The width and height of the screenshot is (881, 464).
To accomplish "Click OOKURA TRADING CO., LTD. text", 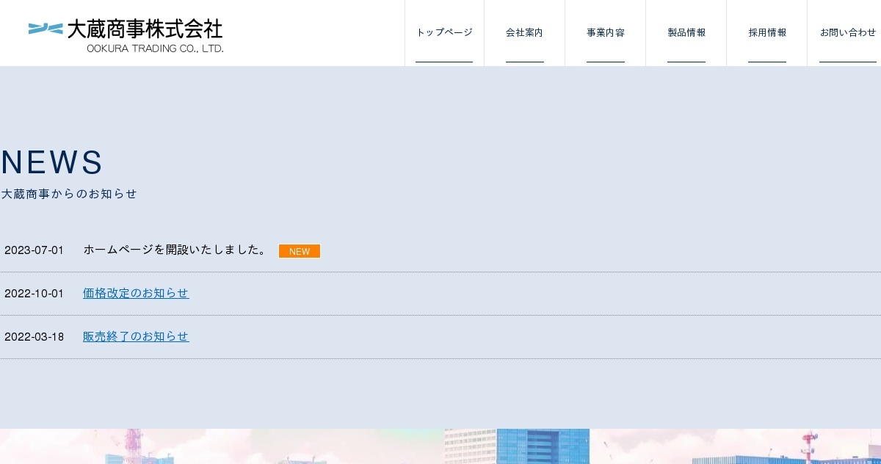I will 155,48.
